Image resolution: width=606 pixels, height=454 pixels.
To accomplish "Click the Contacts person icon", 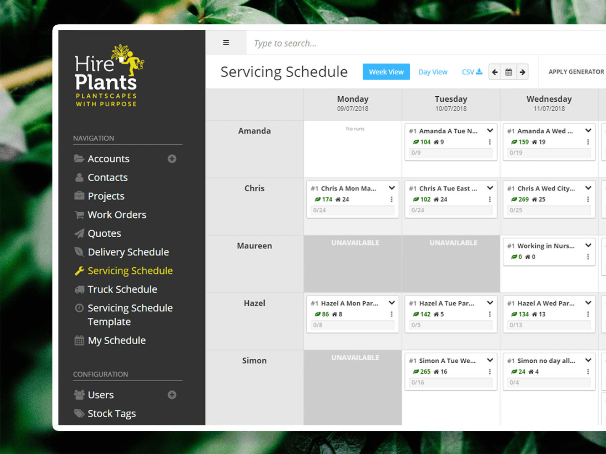I will pyautogui.click(x=79, y=177).
